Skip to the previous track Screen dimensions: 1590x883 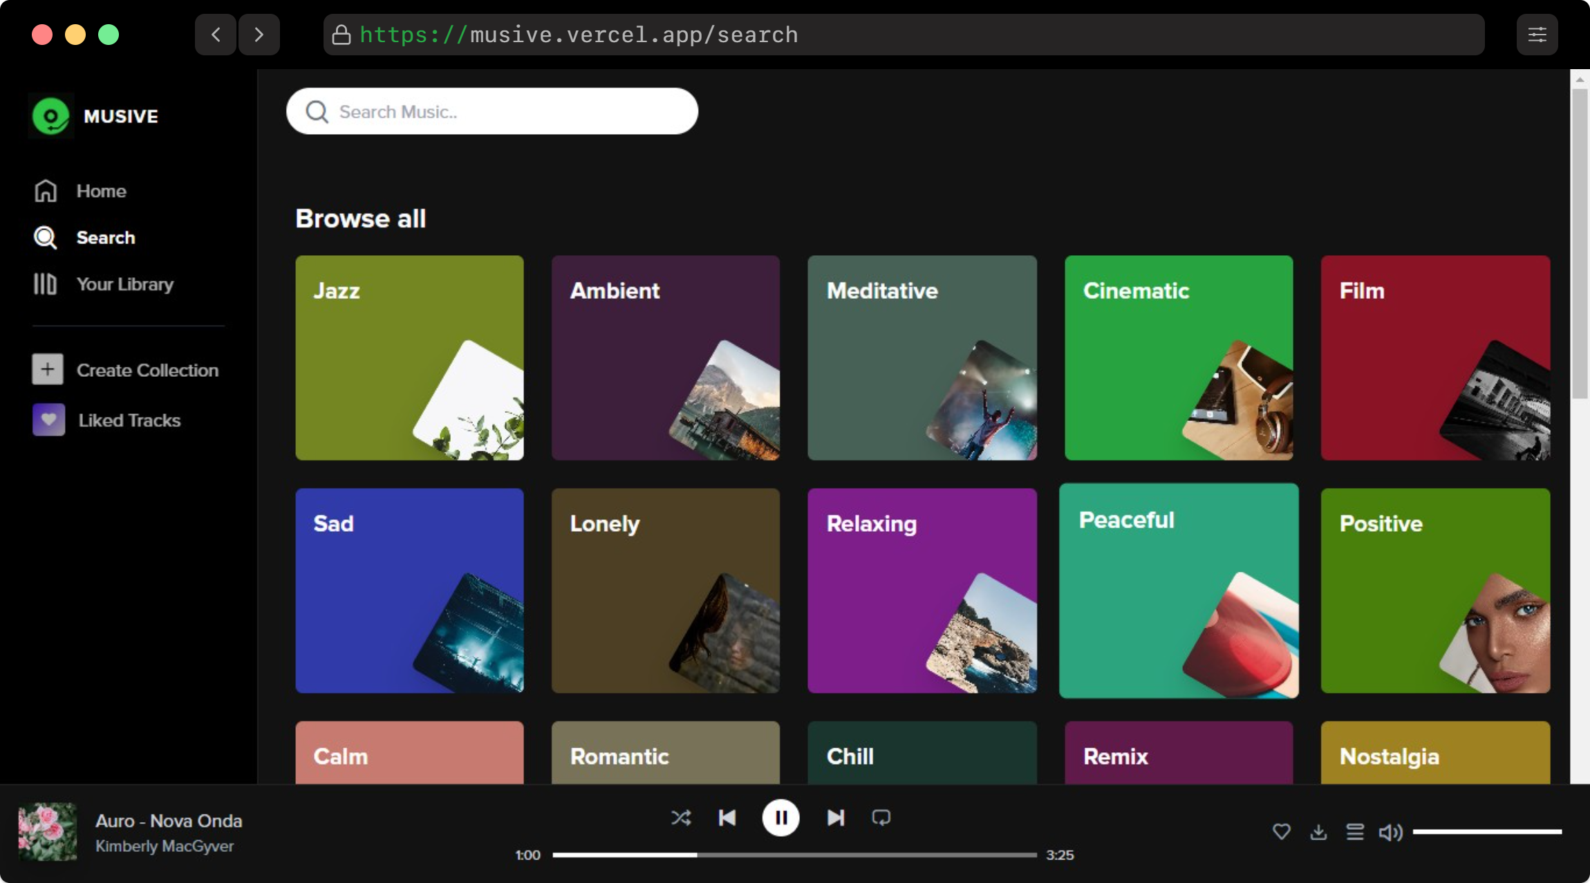tap(727, 818)
